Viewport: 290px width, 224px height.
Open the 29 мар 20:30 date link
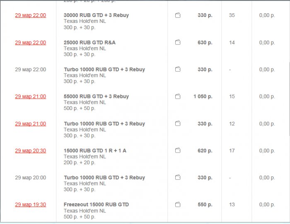30,151
